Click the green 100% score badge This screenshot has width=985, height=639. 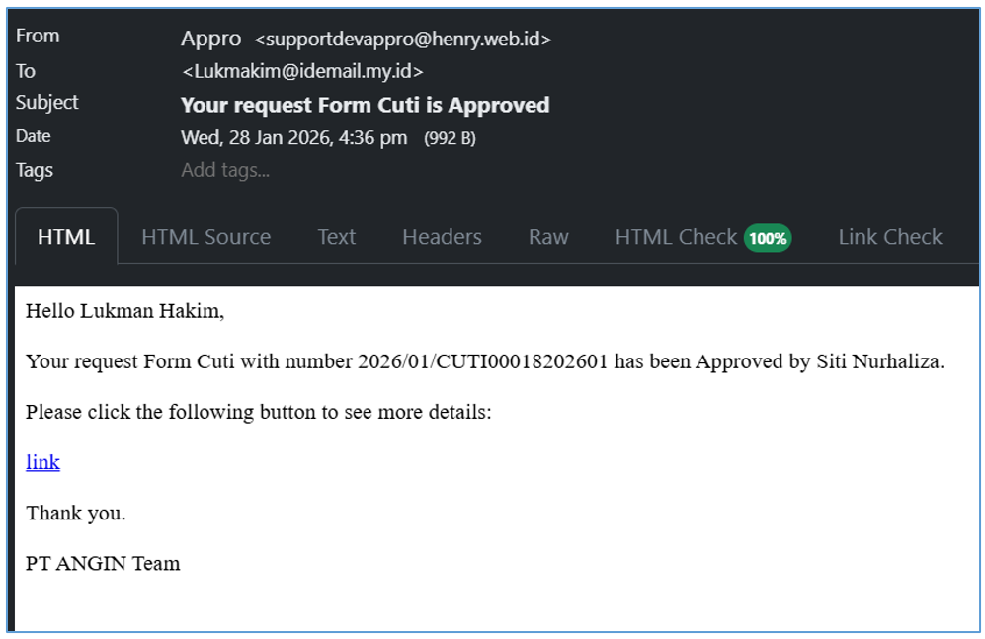pos(768,238)
